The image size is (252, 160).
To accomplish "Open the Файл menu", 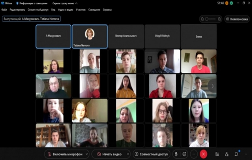I will (x=4, y=9).
